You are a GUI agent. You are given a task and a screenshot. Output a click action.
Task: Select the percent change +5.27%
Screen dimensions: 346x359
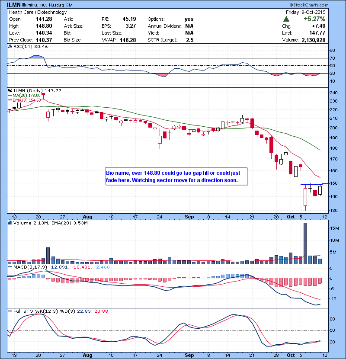pos(314,19)
